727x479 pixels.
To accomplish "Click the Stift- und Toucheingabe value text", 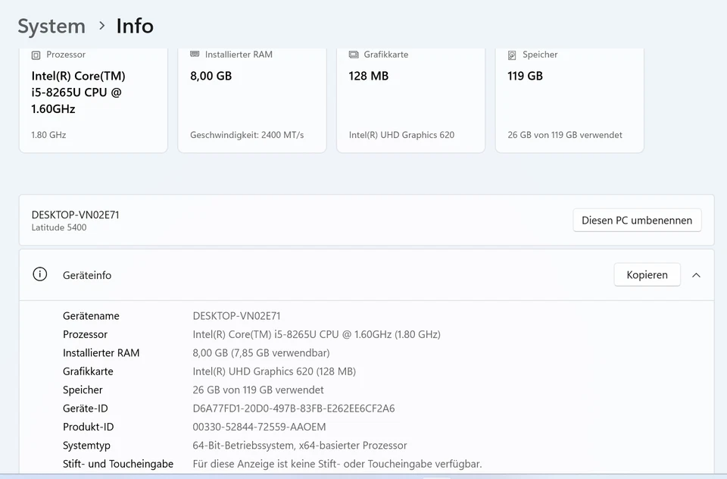I will click(x=337, y=464).
